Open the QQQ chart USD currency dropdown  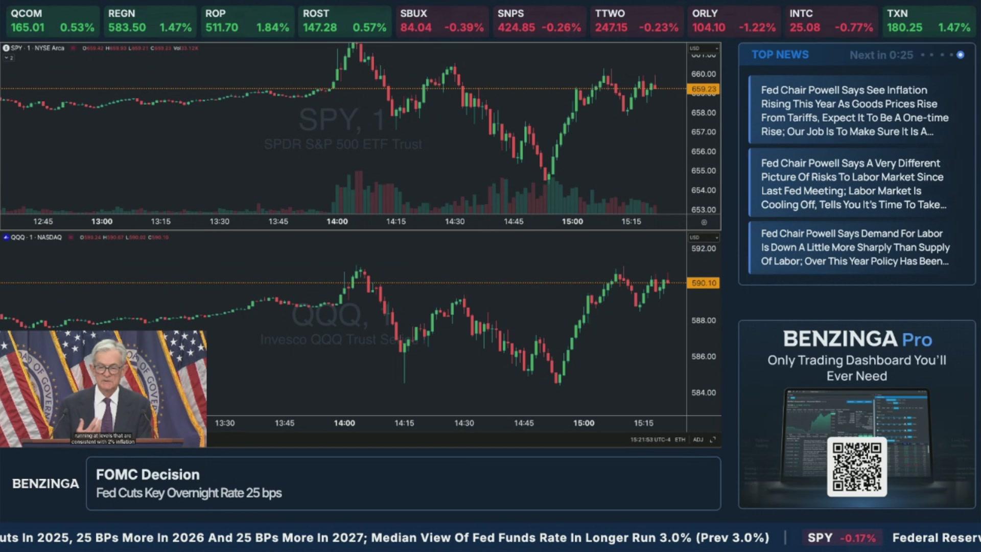[704, 237]
